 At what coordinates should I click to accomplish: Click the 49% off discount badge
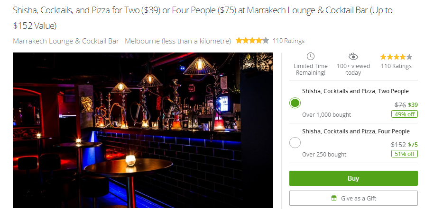tap(404, 114)
